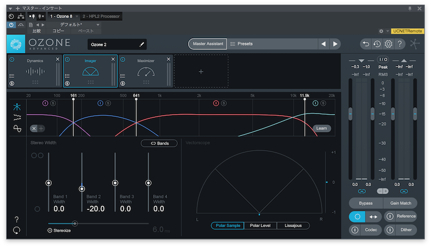Screen dimensions: 431x247
Task: Go to previous preset arrow
Action: tap(324, 44)
